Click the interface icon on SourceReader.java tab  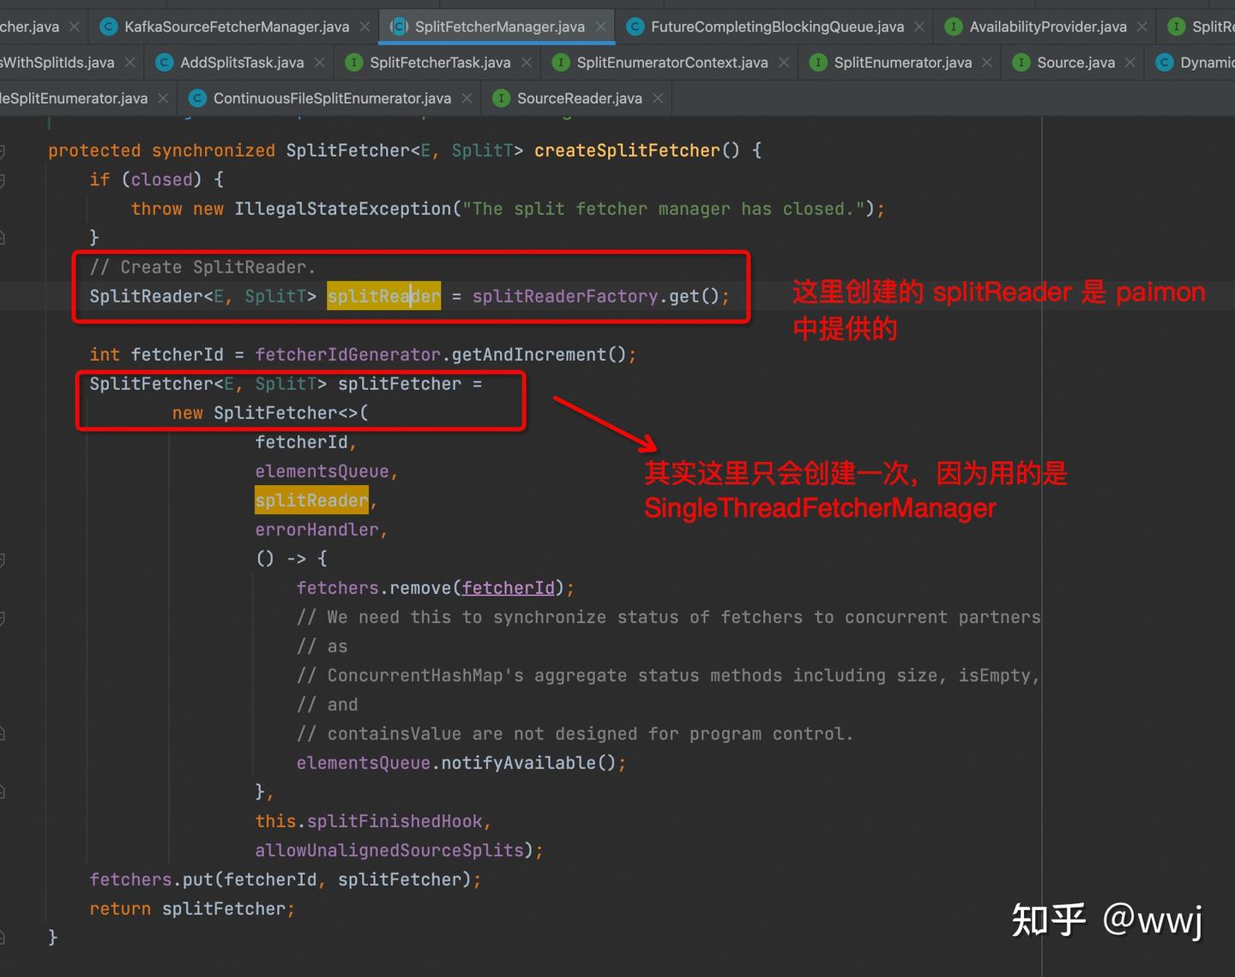tap(501, 98)
